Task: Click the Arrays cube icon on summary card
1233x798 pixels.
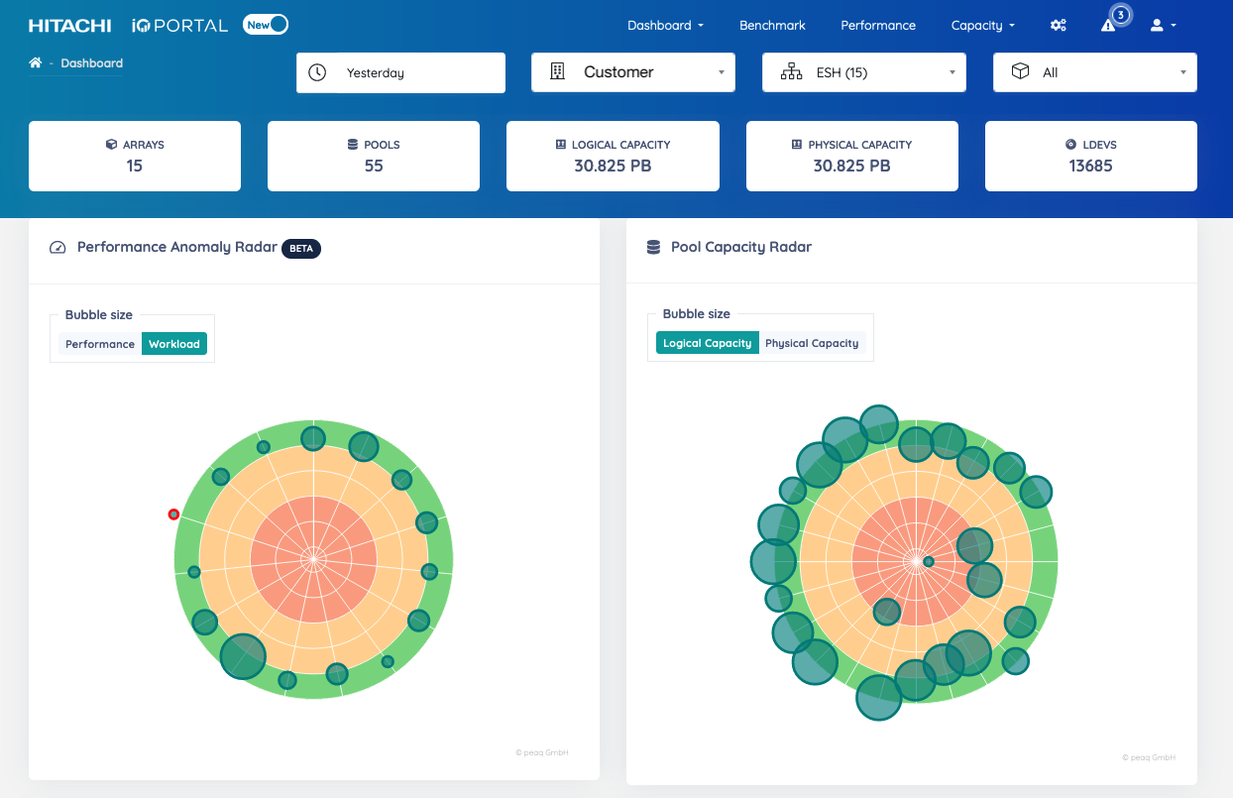Action: (x=110, y=145)
